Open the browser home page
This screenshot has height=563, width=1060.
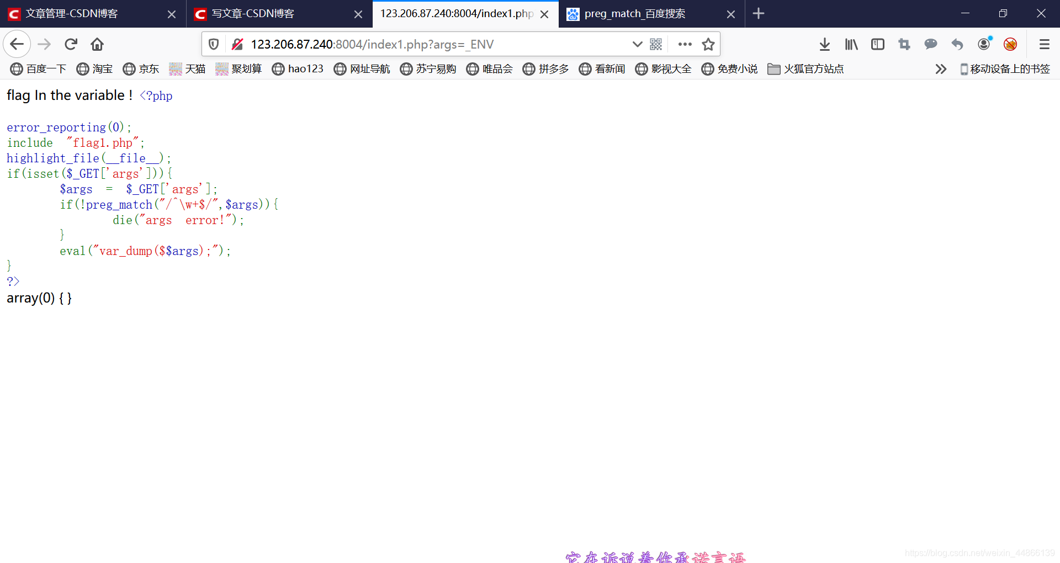[97, 44]
